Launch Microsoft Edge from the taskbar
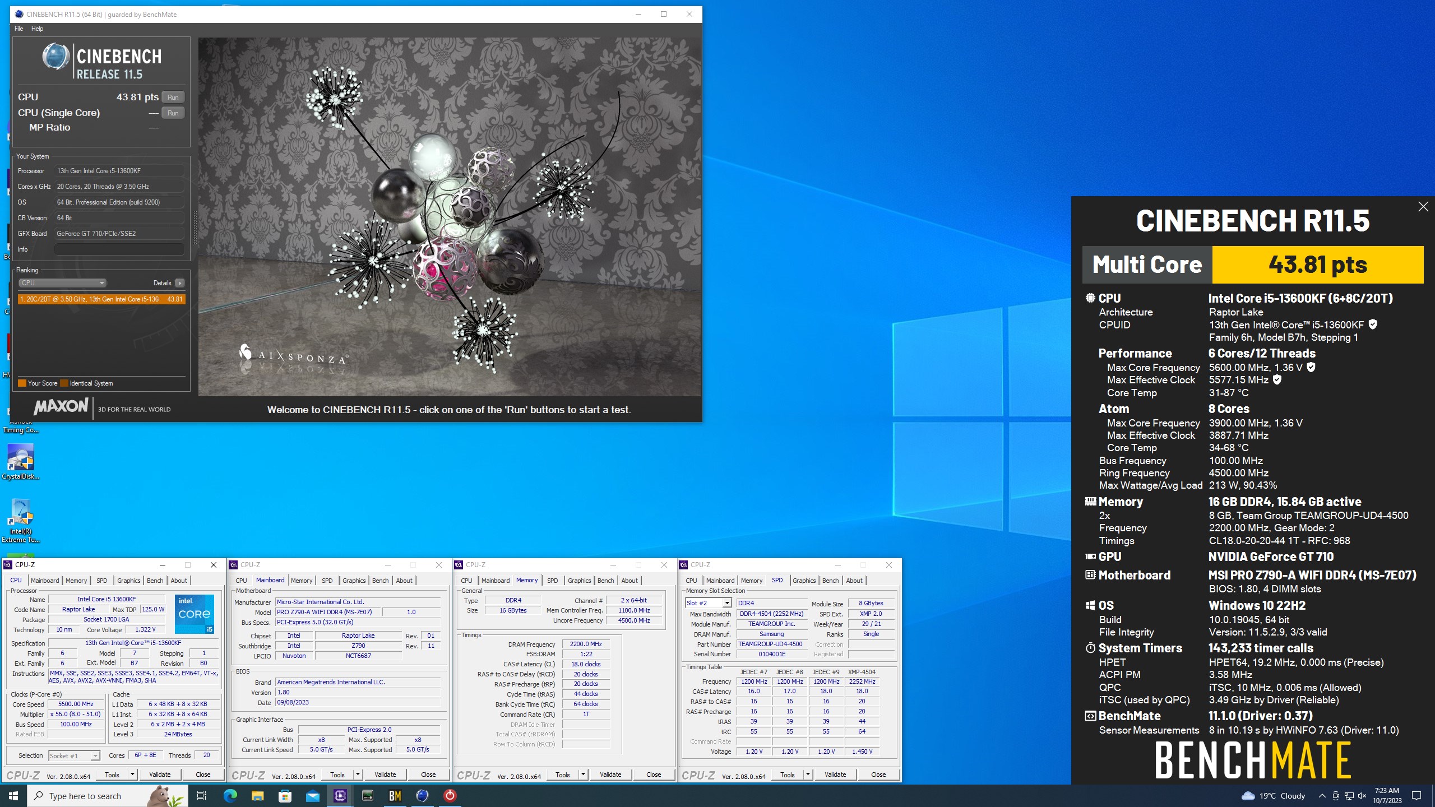 coord(230,796)
